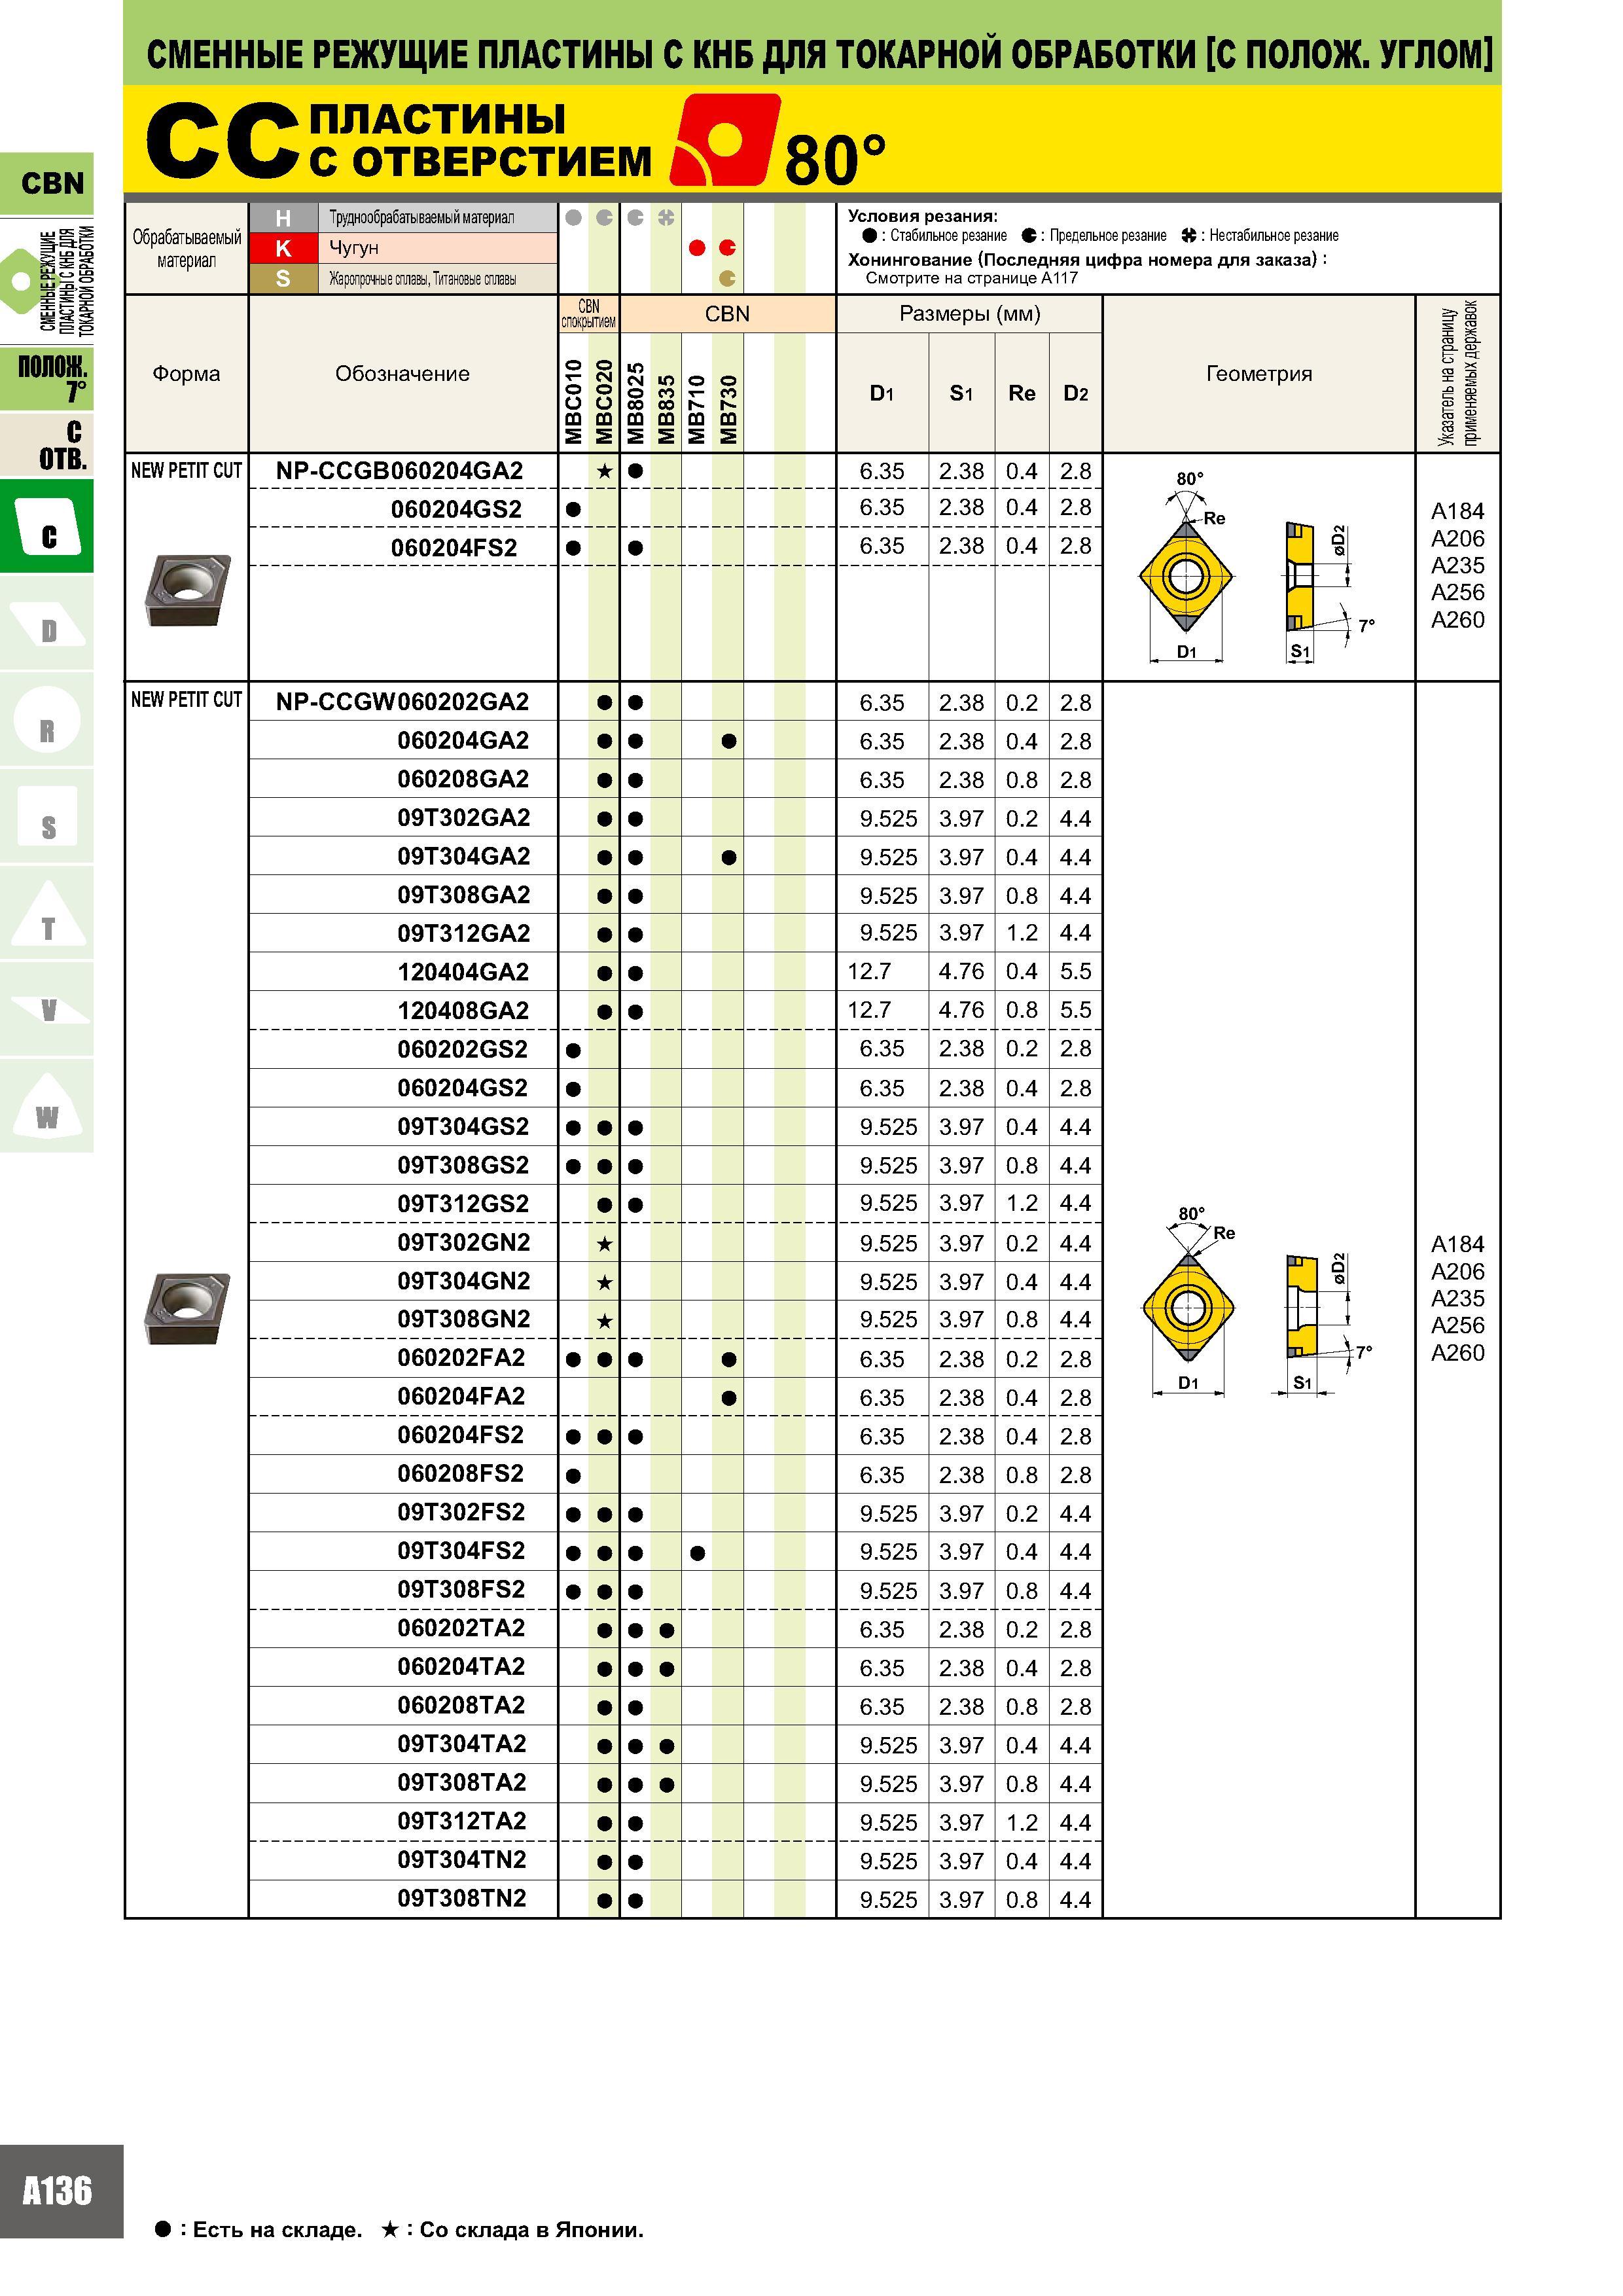The image size is (1623, 2296).
Task: Select designation 09T304GA2
Action: [464, 857]
